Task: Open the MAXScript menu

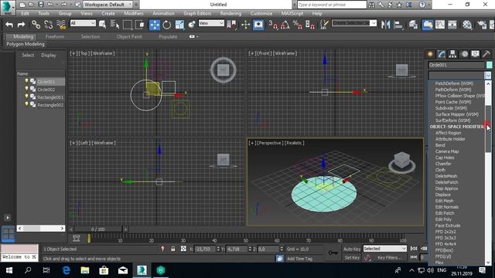Action: pyautogui.click(x=292, y=14)
